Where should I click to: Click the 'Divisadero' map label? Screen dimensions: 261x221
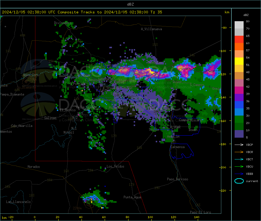63,23
